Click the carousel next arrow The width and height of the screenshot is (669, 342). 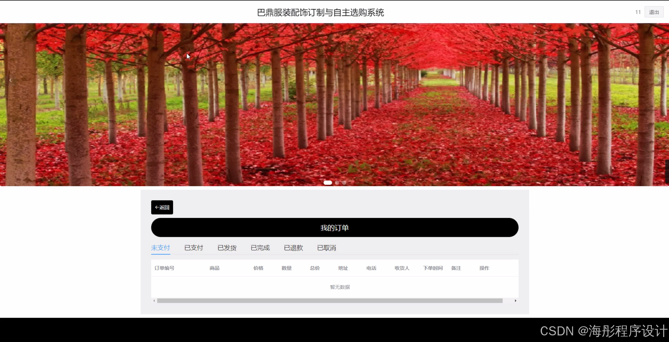click(658, 80)
